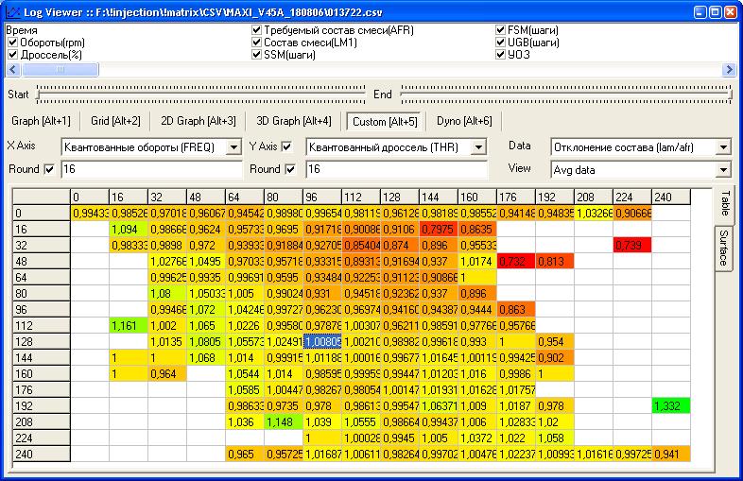Expand the View Avg data dropdown
The height and width of the screenshot is (481, 743).
pos(723,170)
